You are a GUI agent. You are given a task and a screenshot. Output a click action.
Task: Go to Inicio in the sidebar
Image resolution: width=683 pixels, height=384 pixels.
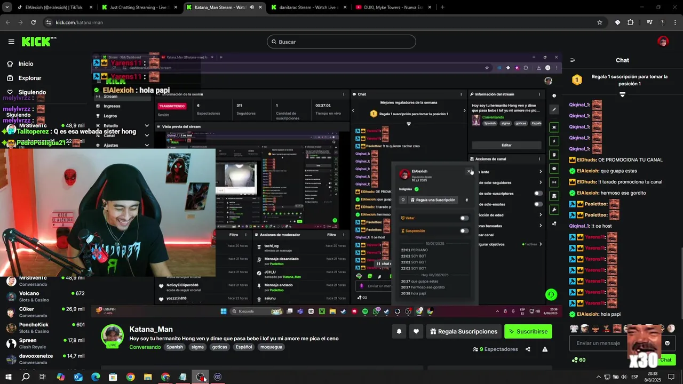[x=26, y=63]
